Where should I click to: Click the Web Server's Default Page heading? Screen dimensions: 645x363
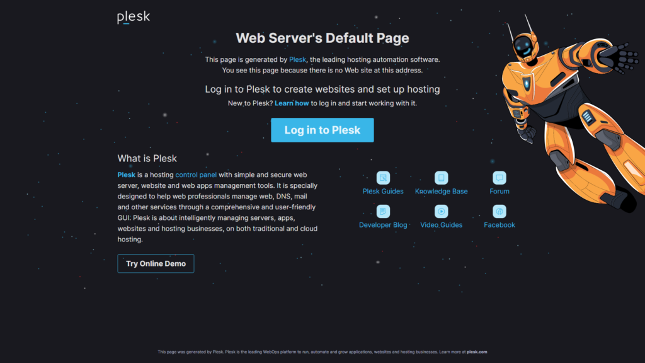click(x=322, y=38)
